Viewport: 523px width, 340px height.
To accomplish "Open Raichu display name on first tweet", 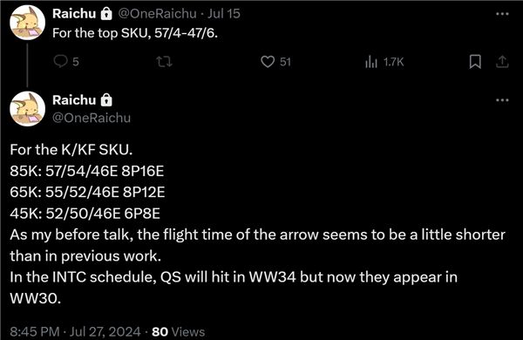I will [74, 14].
